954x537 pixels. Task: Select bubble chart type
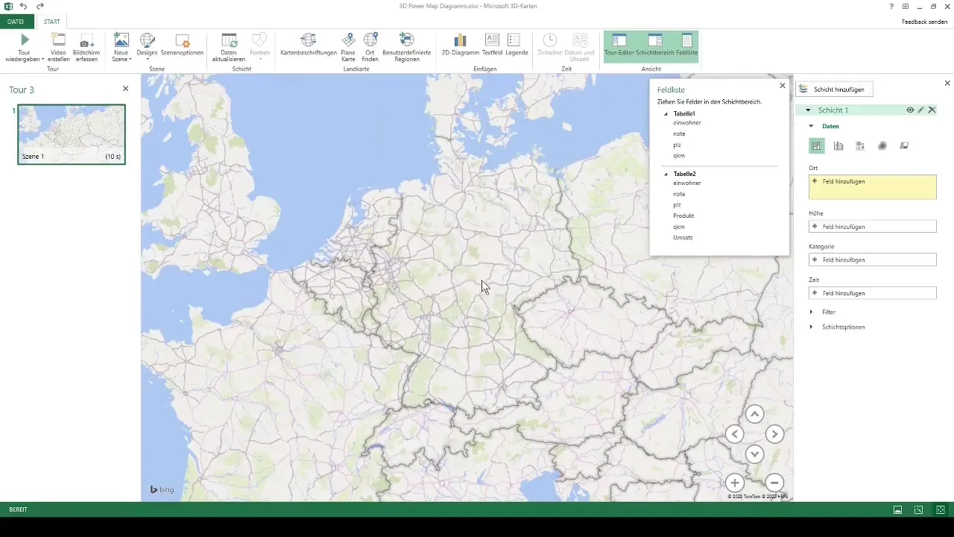(x=860, y=146)
